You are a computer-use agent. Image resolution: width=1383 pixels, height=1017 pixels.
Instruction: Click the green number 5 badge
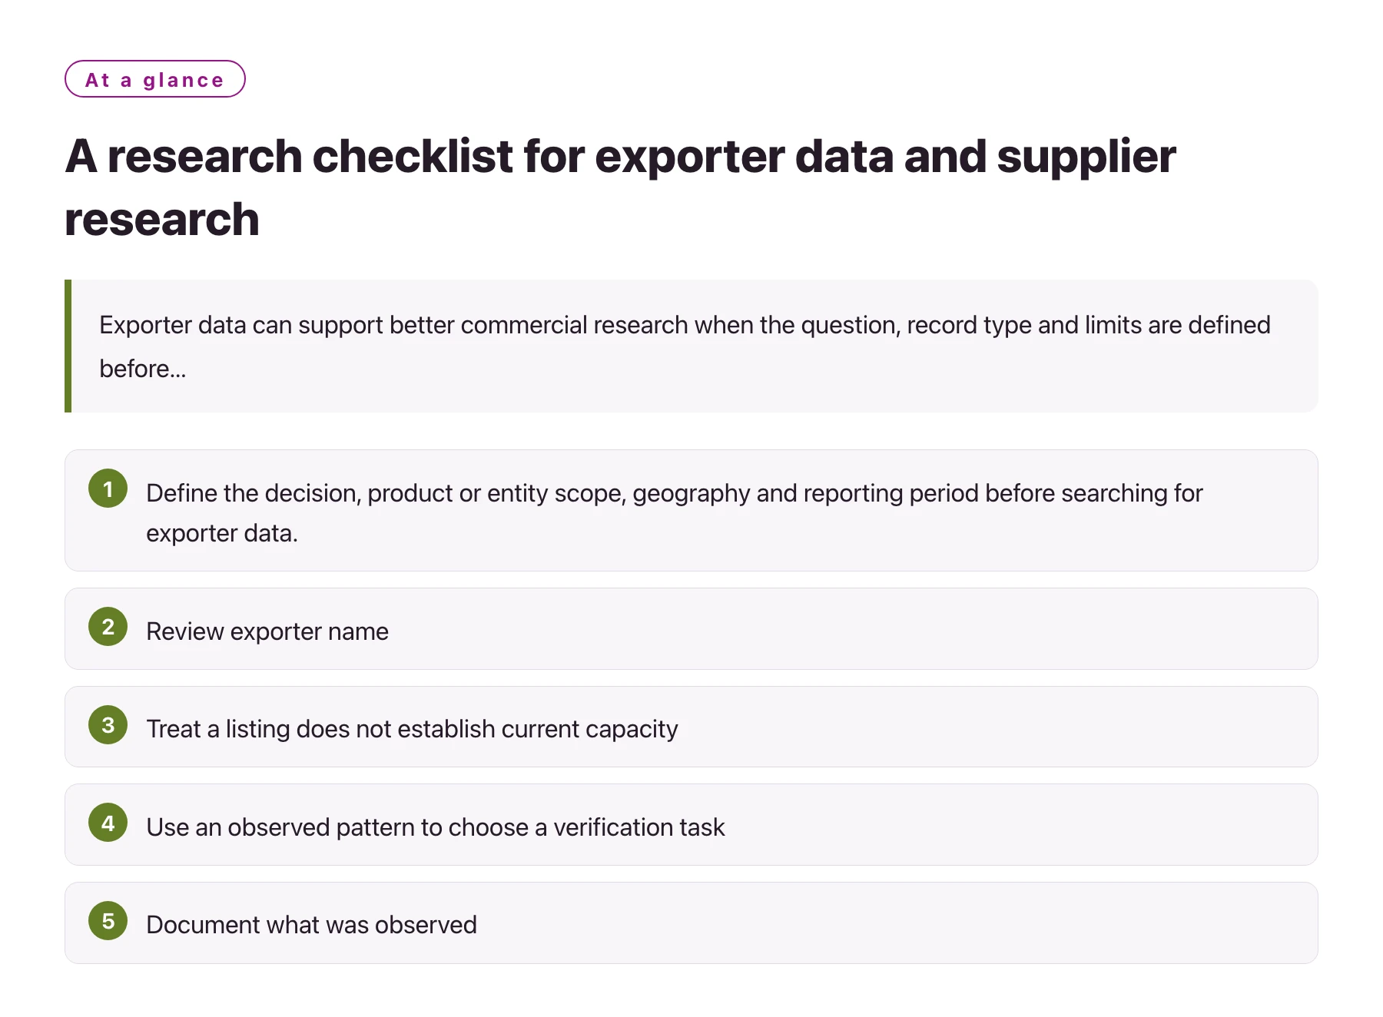(x=108, y=921)
